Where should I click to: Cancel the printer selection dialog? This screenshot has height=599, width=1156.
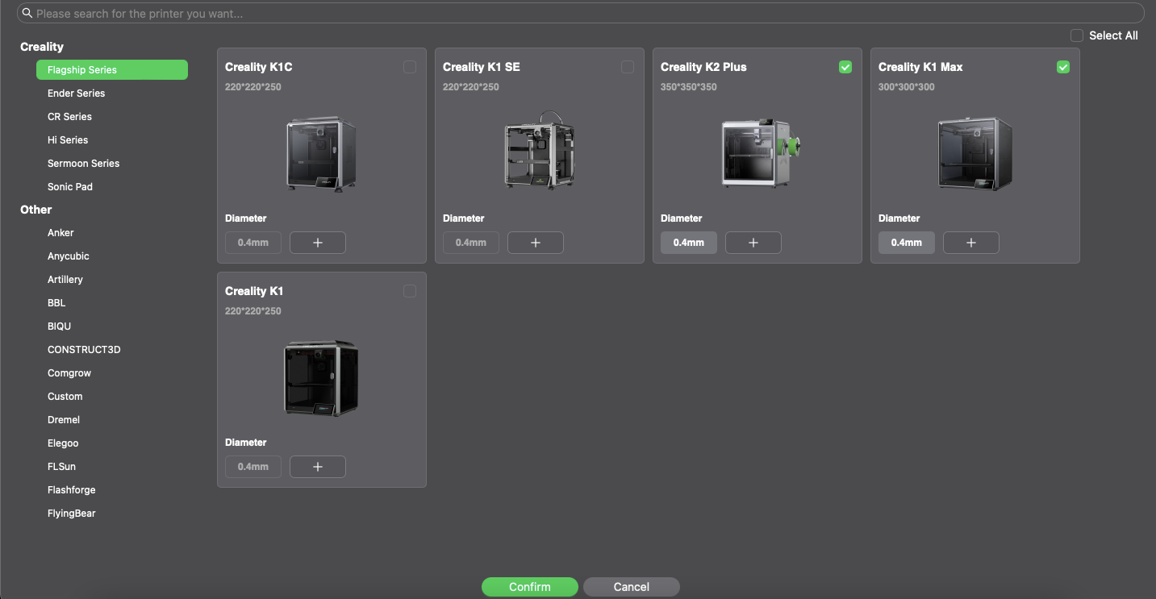pos(632,587)
